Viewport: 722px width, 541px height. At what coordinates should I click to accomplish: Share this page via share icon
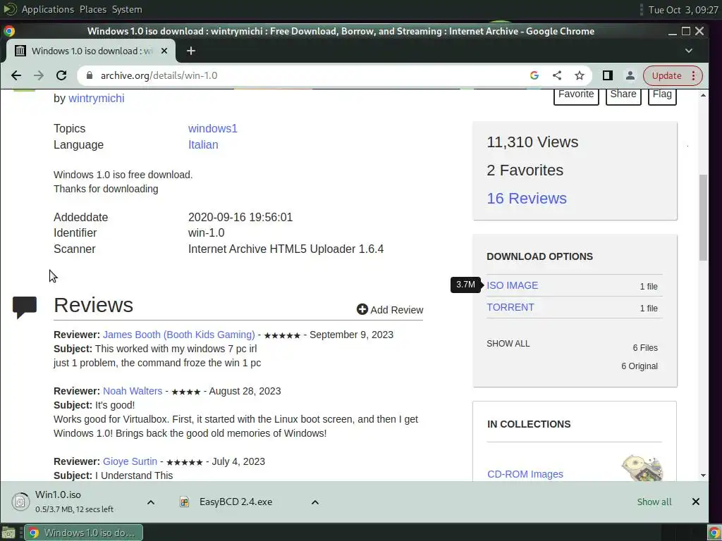tap(557, 75)
